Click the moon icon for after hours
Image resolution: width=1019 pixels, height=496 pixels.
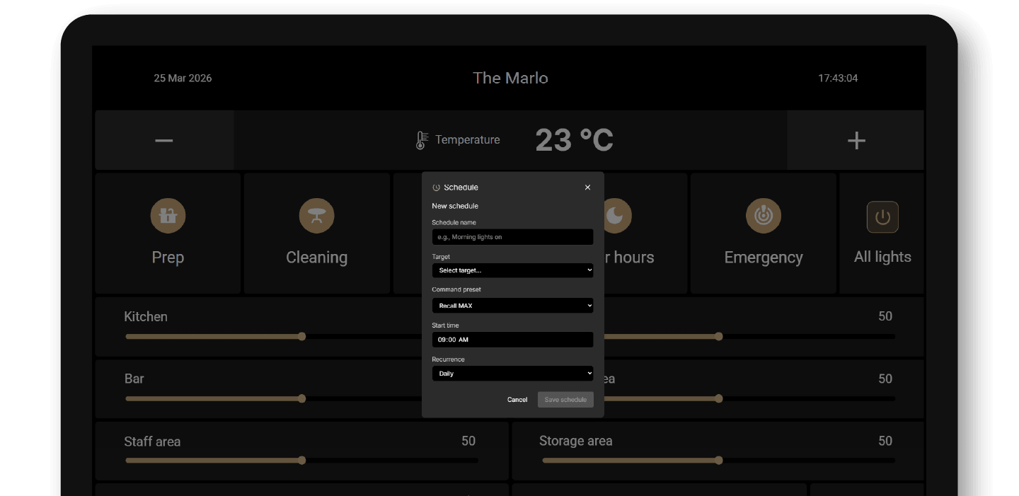(x=617, y=216)
